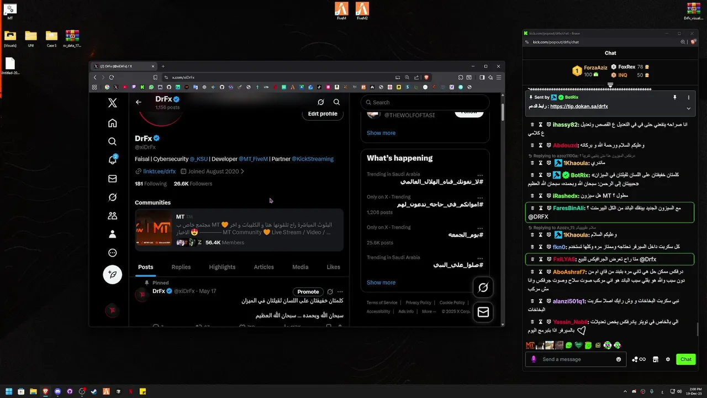The width and height of the screenshot is (707, 398).
Task: Open the MT community card
Action: click(239, 229)
